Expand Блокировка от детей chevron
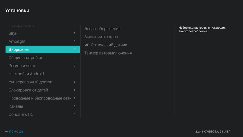Screen dimensions: 243x137 point(74,90)
